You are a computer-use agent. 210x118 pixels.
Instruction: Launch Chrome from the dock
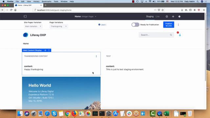(x=68, y=114)
